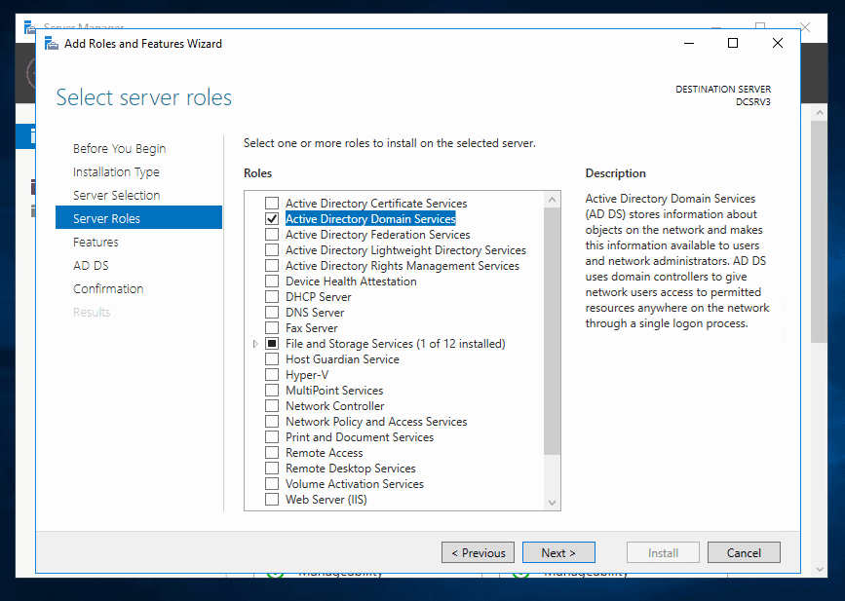Click Next to continue the wizard
Image resolution: width=845 pixels, height=601 pixels.
coord(558,552)
